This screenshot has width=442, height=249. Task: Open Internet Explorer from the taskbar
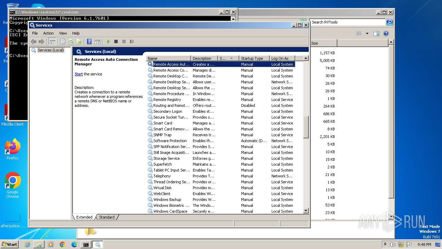[27, 245]
